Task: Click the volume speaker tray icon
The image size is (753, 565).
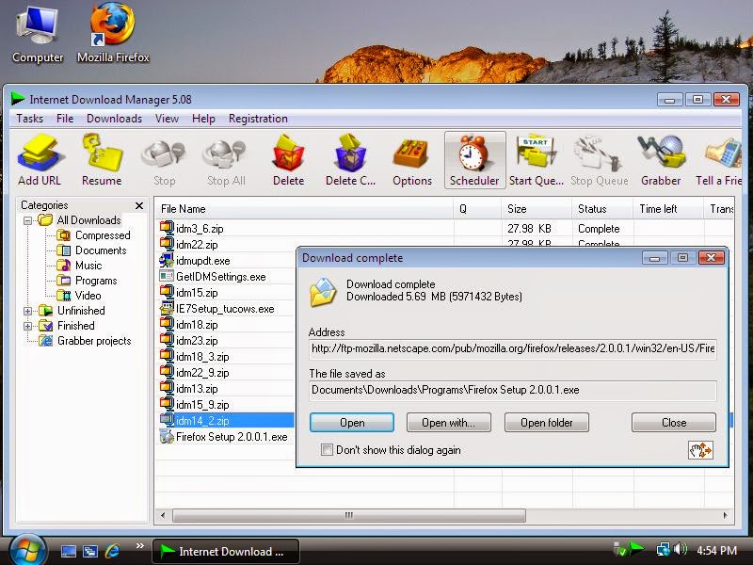Action: coord(680,549)
